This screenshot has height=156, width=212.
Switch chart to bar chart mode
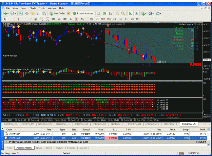pos(99,14)
